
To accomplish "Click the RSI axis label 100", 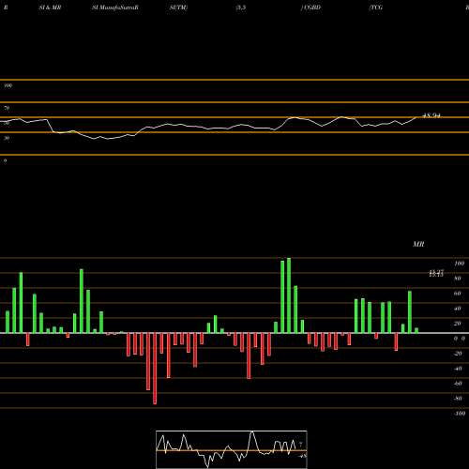I will (8, 85).
